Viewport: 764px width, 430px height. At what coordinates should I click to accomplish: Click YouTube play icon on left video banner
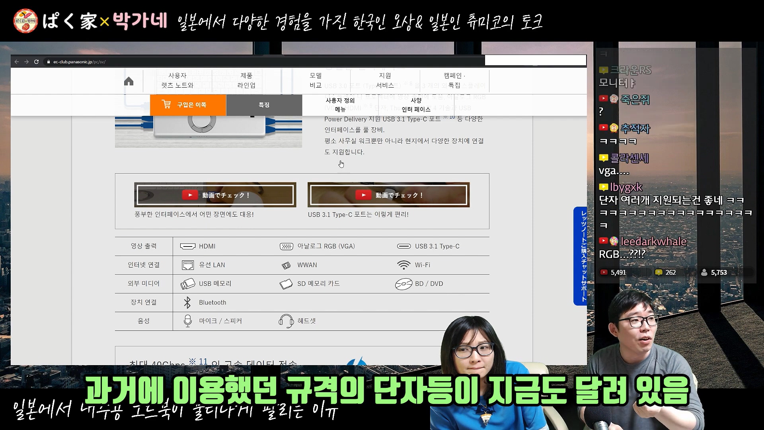(x=190, y=195)
